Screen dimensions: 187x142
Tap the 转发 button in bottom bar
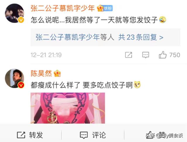coord(30,135)
